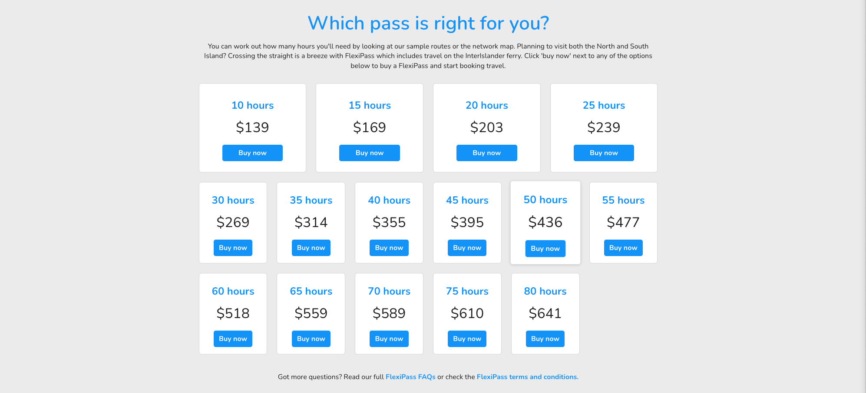The height and width of the screenshot is (393, 866).
Task: Buy the 60 hours pass for $518
Action: [233, 339]
